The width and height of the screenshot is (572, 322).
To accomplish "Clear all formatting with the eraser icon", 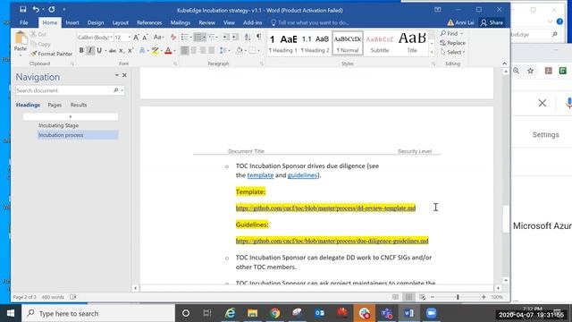I will pyautogui.click(x=173, y=38).
